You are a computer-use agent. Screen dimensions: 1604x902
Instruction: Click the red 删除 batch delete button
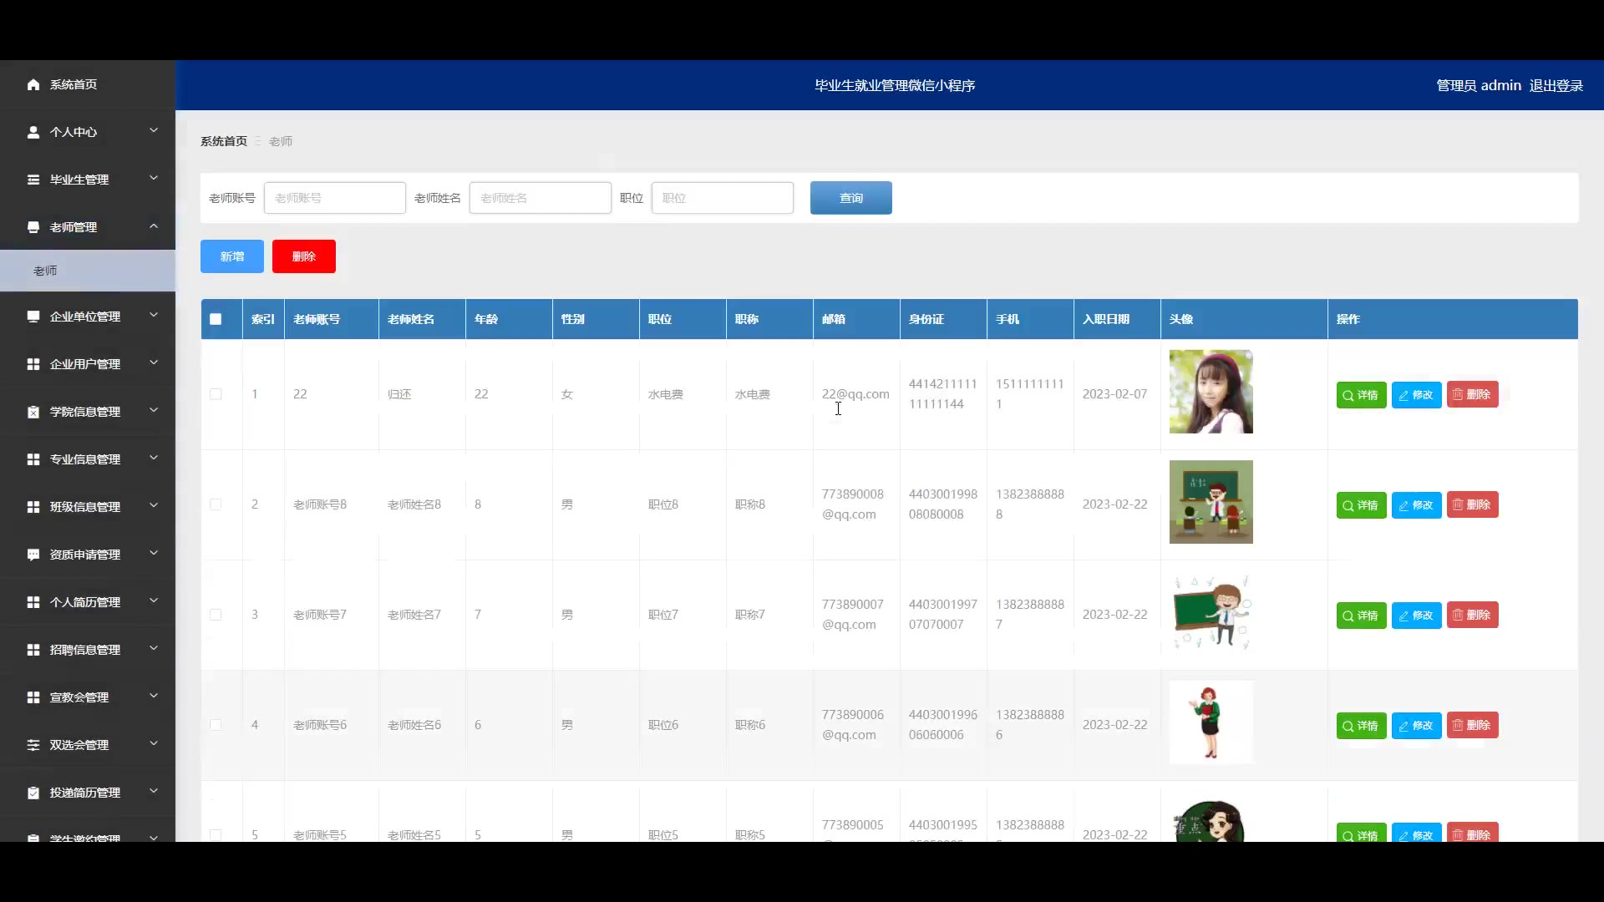coord(304,256)
